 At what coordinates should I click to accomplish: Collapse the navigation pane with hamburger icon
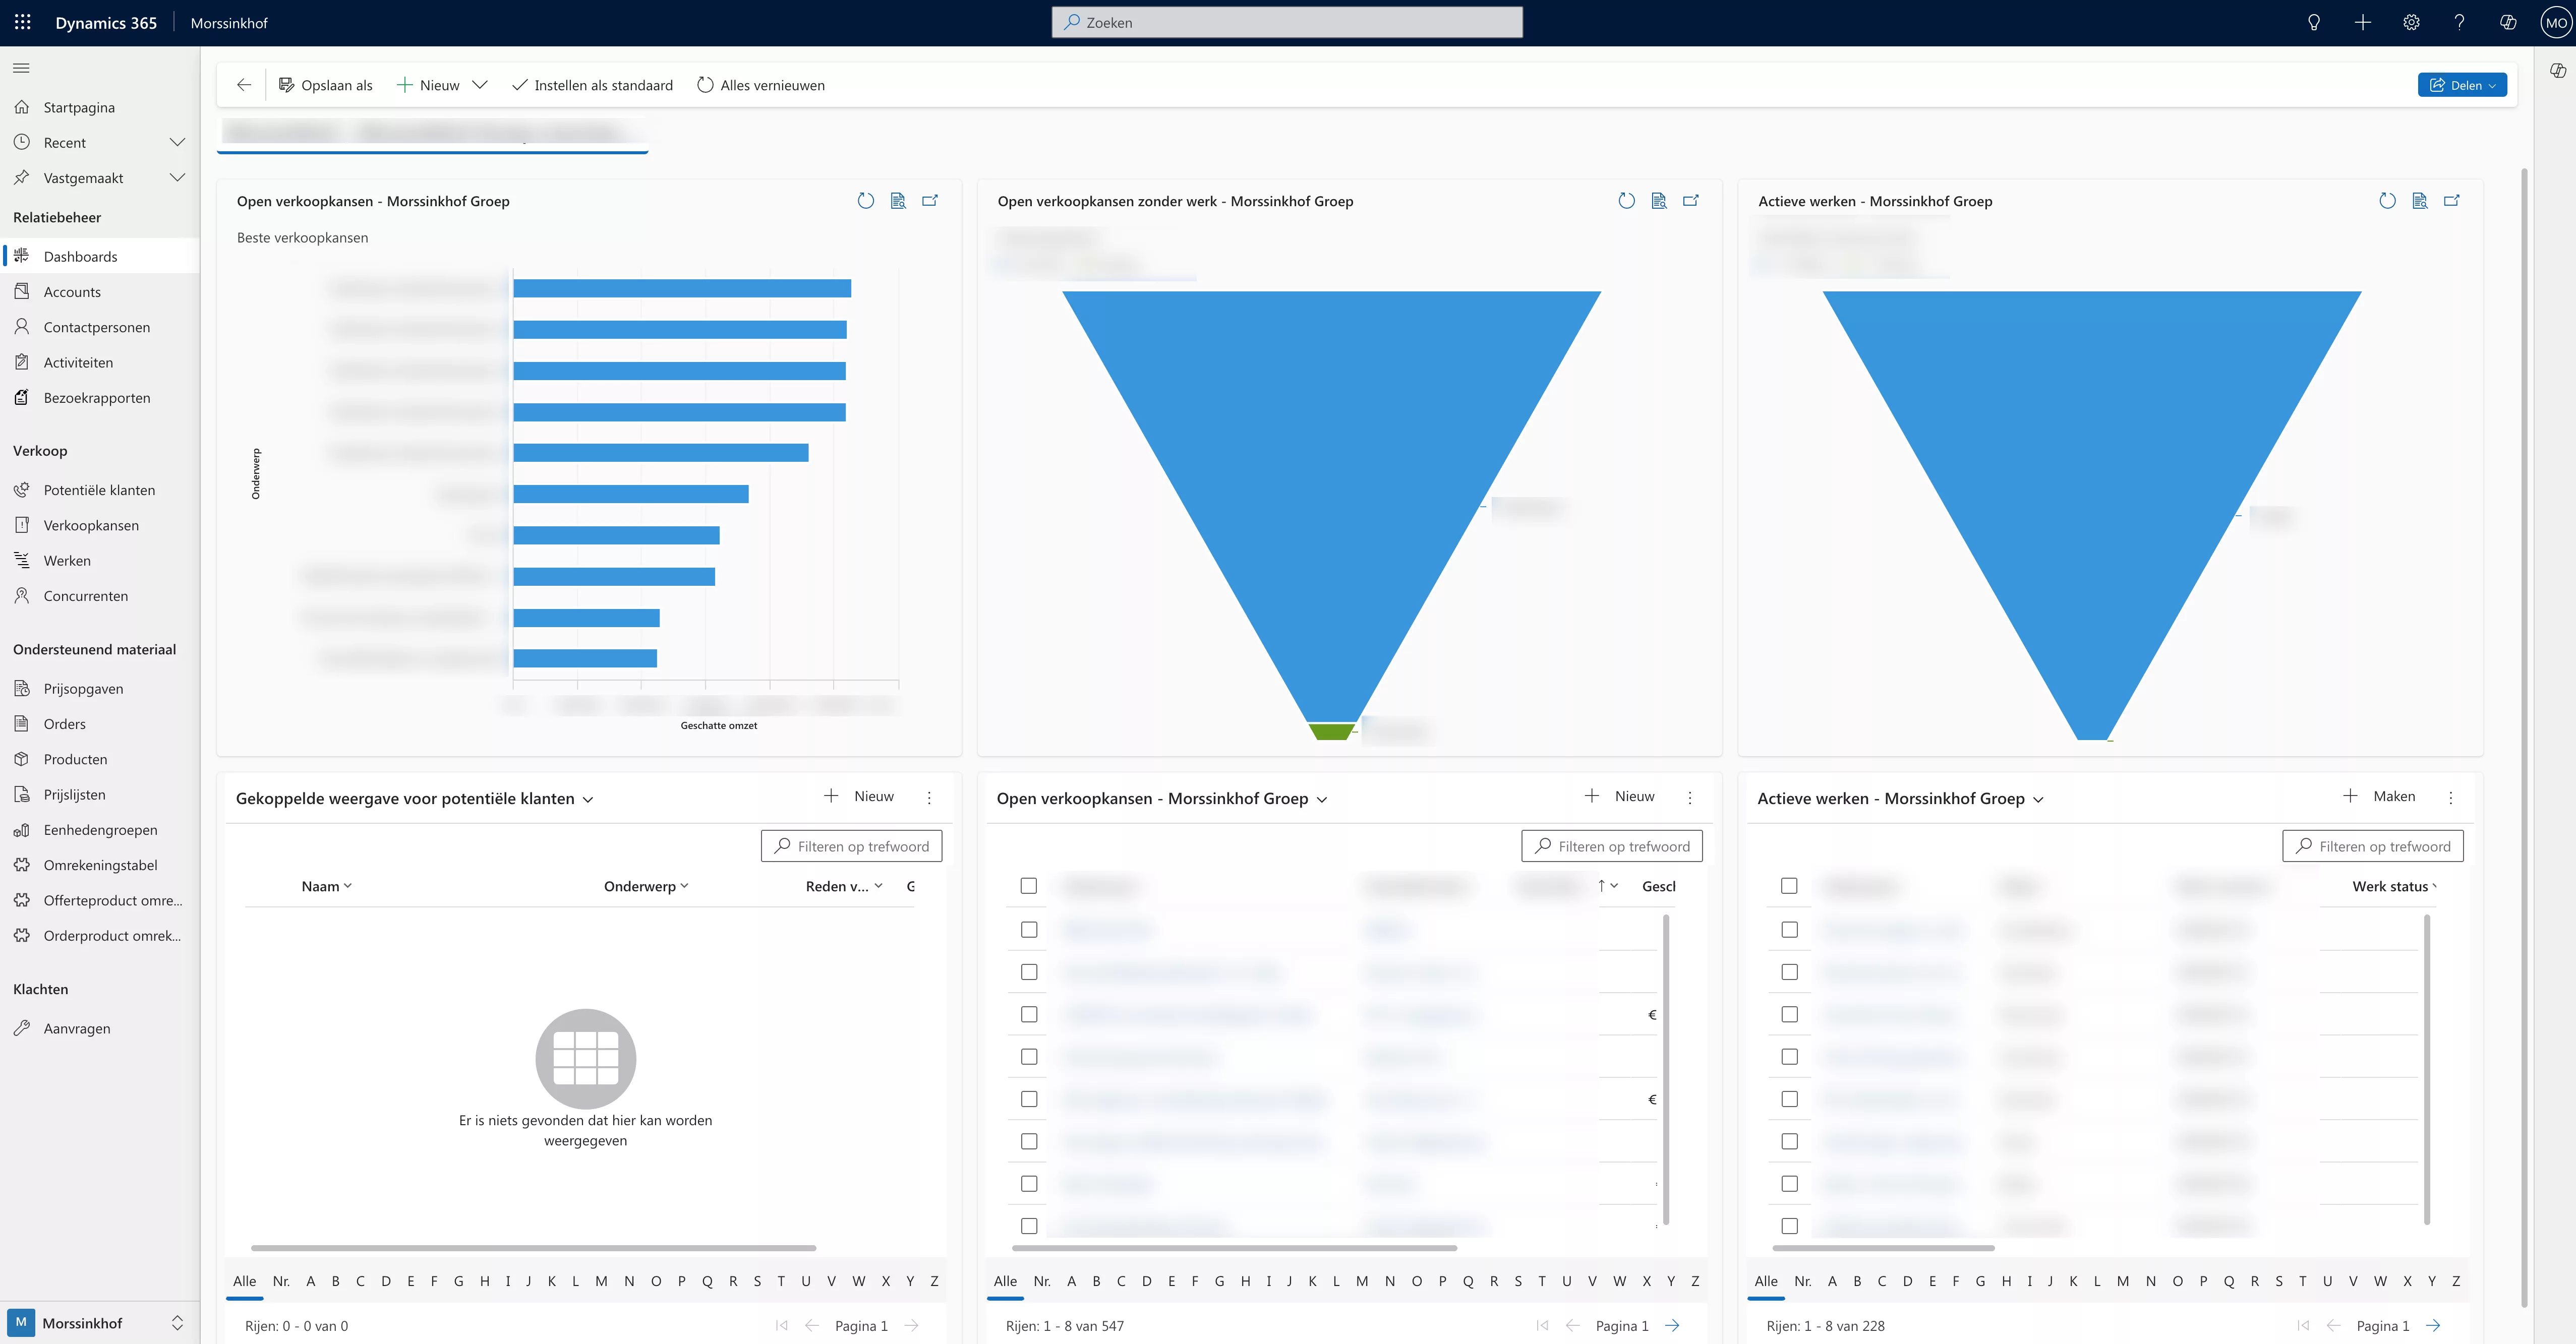click(21, 67)
